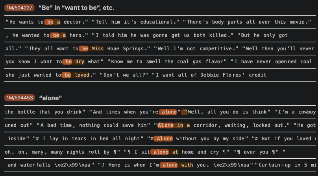Open the "alone" feature heading
Viewport: 318px width, 176px height.
[x=50, y=98]
